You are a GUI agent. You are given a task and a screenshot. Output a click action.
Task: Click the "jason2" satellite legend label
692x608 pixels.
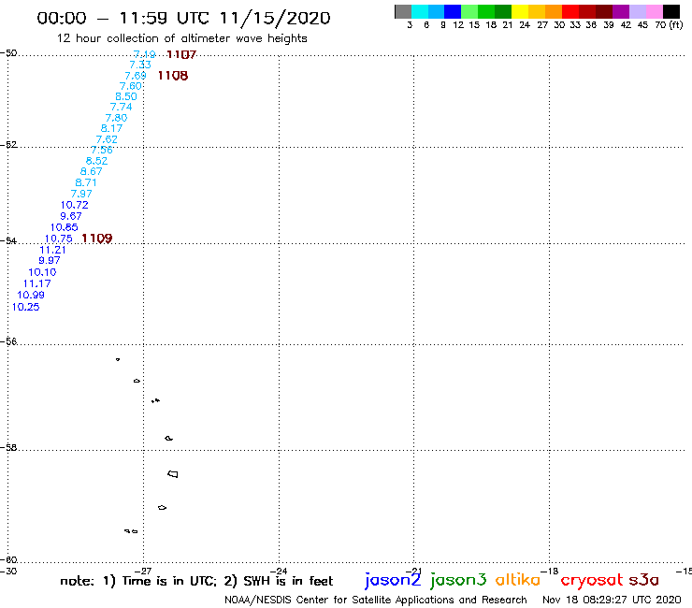[393, 580]
